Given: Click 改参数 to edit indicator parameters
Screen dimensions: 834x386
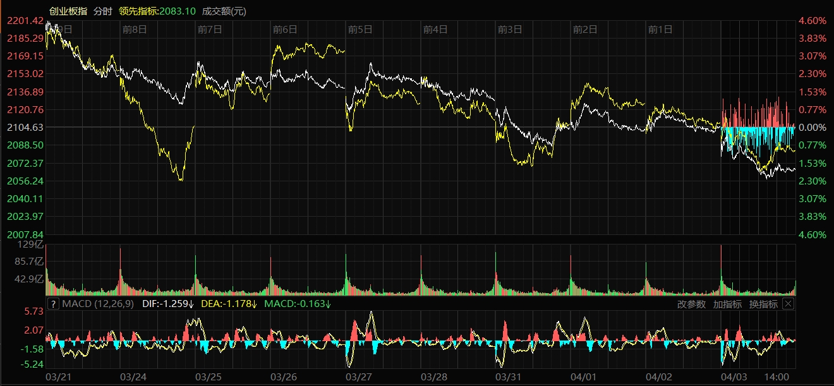Looking at the screenshot, I should [691, 304].
